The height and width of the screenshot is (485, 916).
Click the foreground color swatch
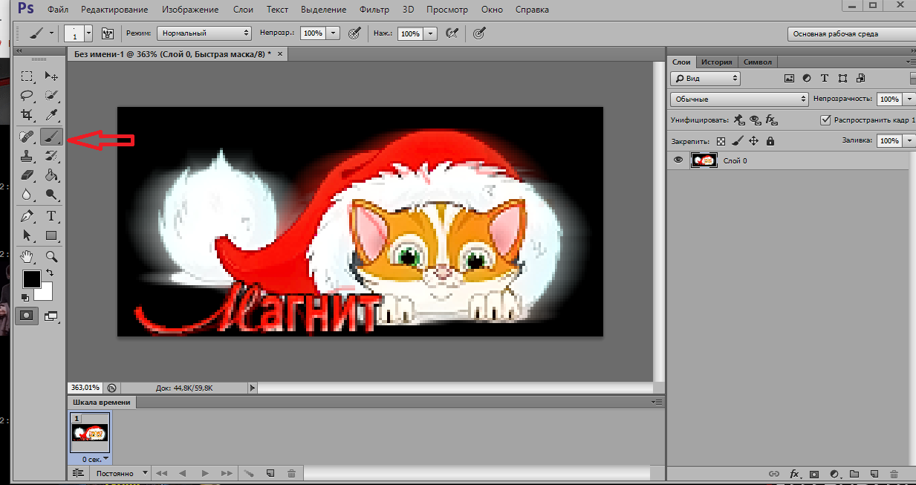pyautogui.click(x=31, y=279)
